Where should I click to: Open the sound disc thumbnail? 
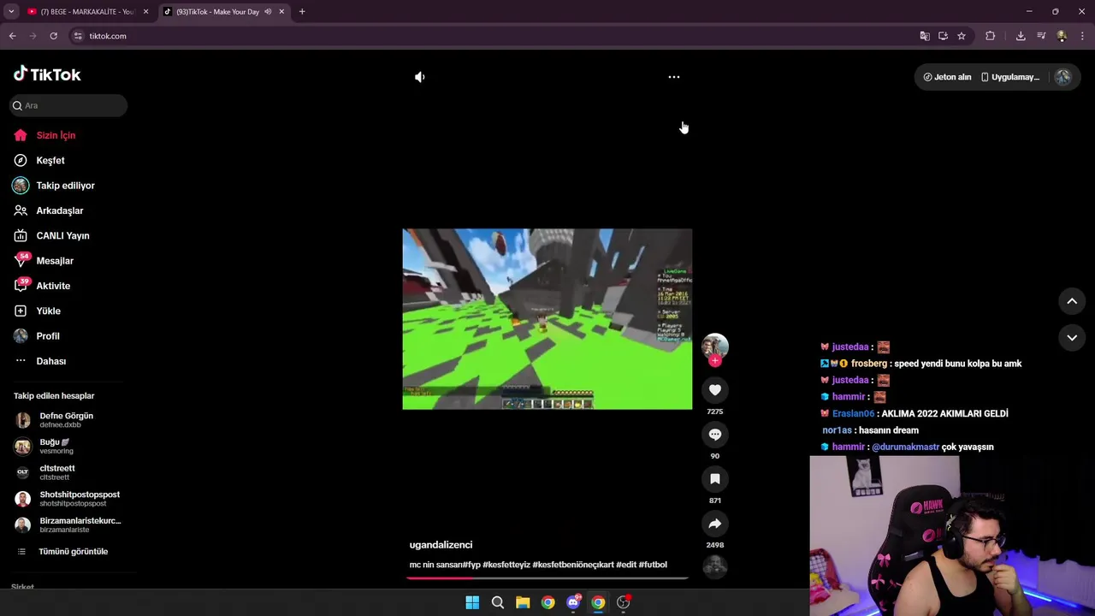point(715,566)
